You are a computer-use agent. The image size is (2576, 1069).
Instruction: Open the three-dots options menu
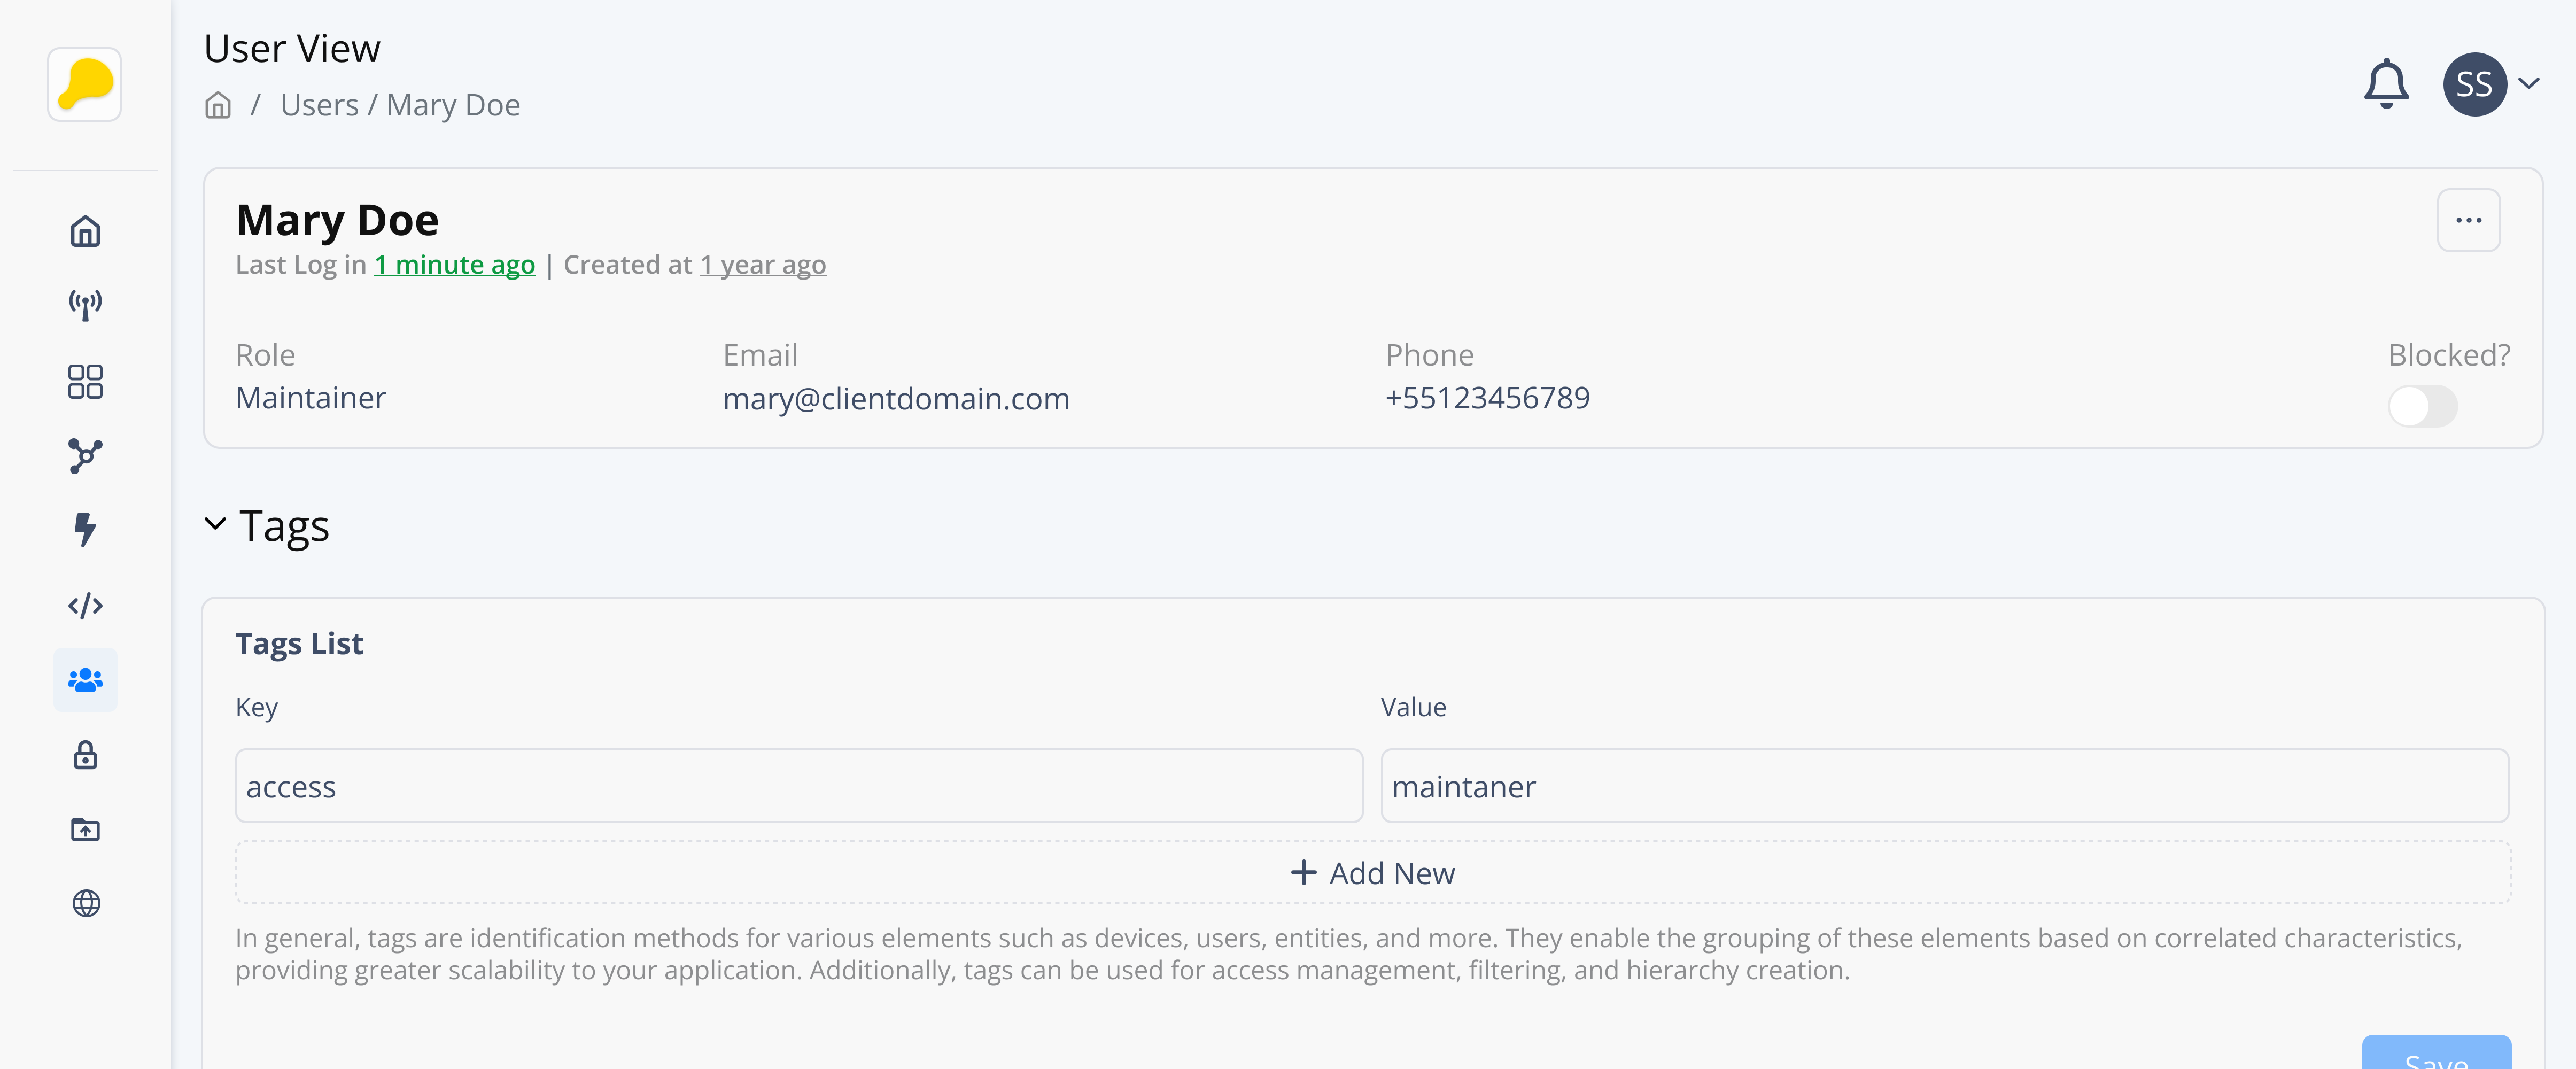(x=2468, y=220)
